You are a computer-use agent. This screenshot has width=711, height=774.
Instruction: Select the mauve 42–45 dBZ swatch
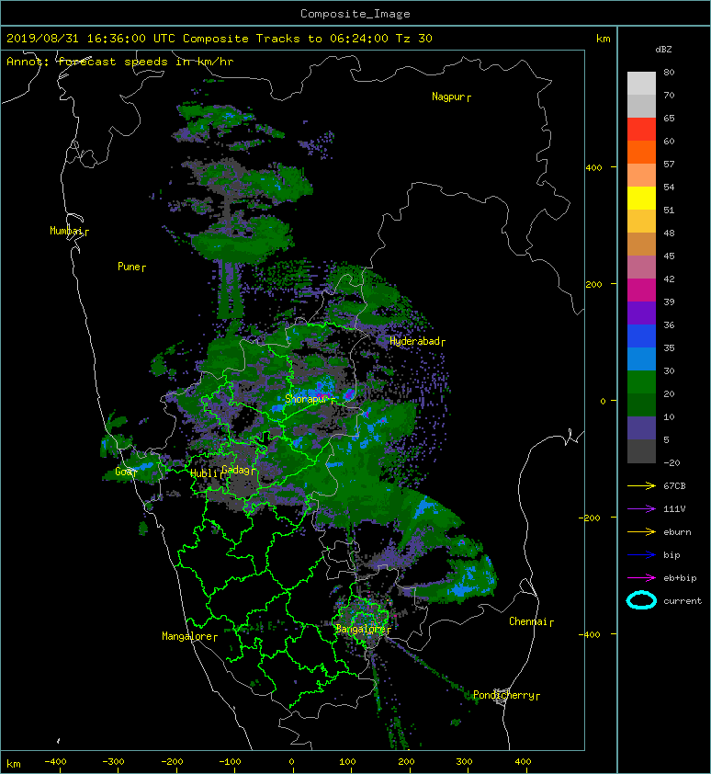pyautogui.click(x=641, y=267)
